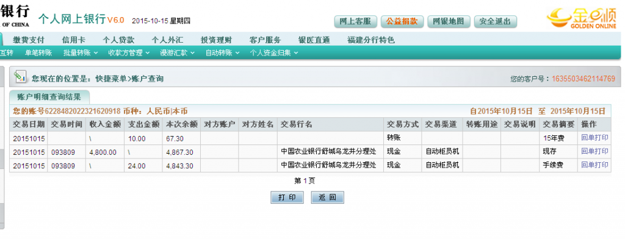Open the 投资理财 menu
Image resolution: width=625 pixels, height=239 pixels.
tap(216, 40)
